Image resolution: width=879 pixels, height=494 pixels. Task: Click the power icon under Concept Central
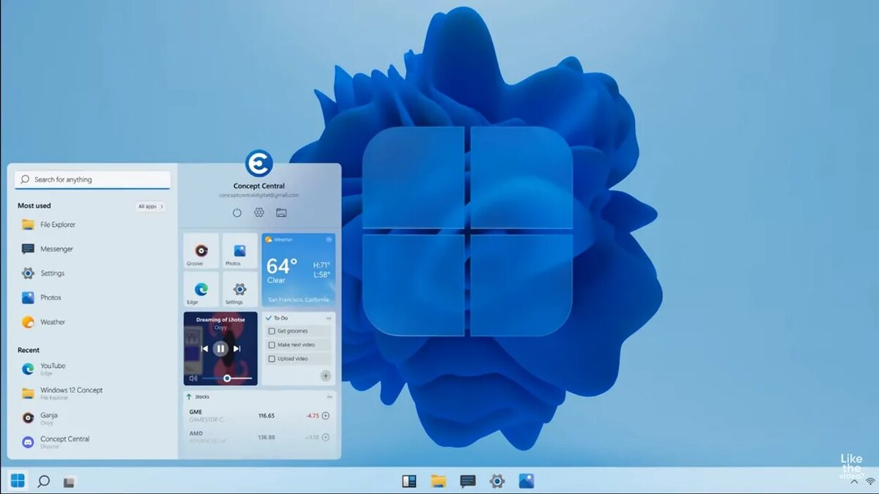coord(236,212)
